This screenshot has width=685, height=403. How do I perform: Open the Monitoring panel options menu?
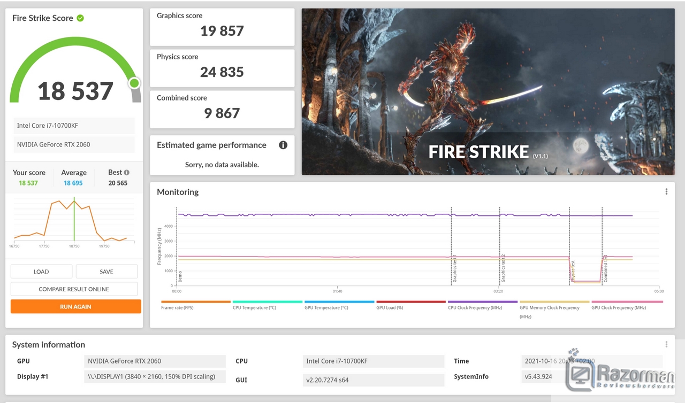coord(666,192)
